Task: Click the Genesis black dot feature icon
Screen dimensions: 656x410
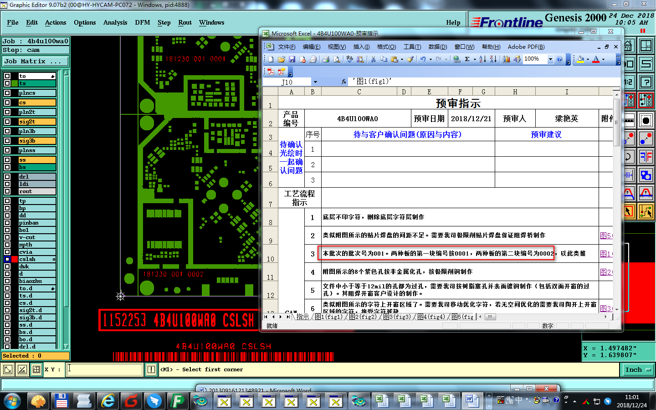Action: click(x=646, y=120)
